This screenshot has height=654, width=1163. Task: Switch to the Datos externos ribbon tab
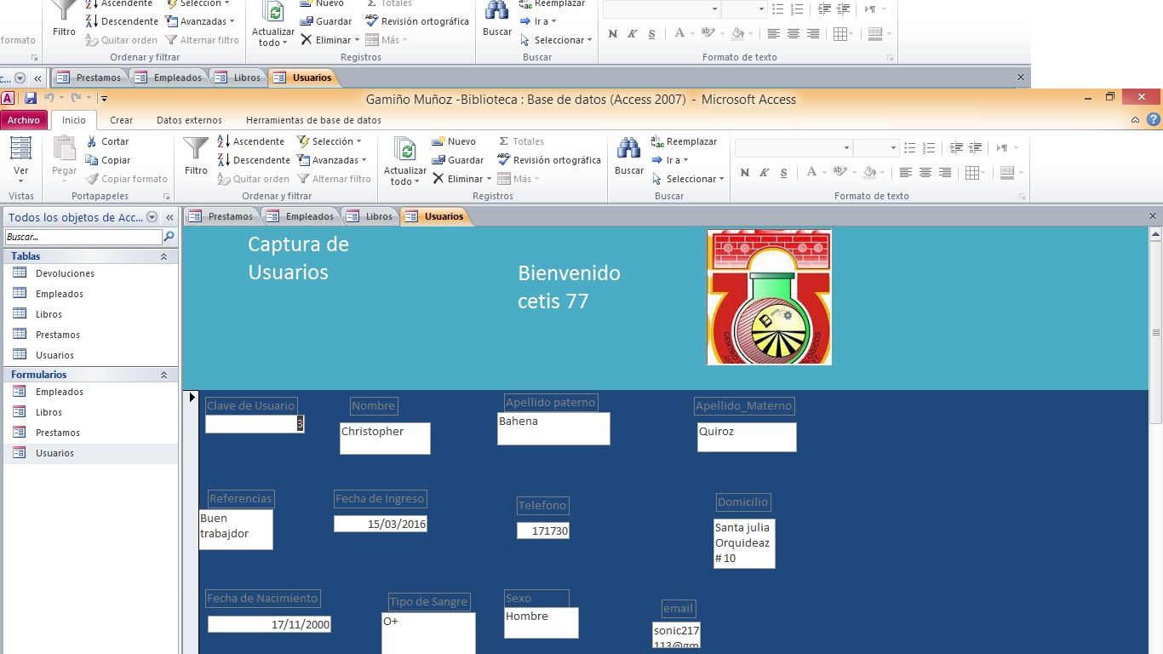click(189, 120)
